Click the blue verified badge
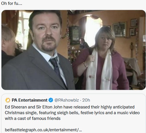 (x=51, y=100)
